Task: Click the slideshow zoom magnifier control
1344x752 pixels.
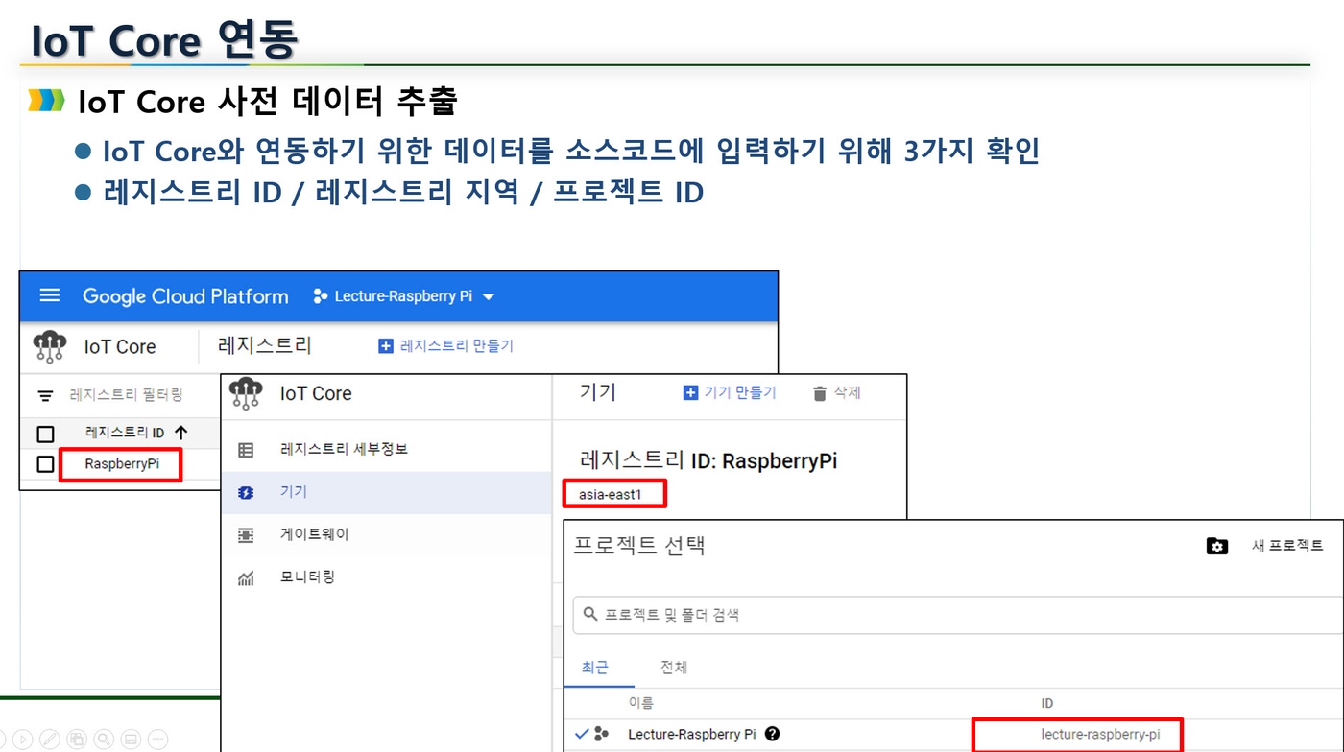Action: [x=104, y=740]
